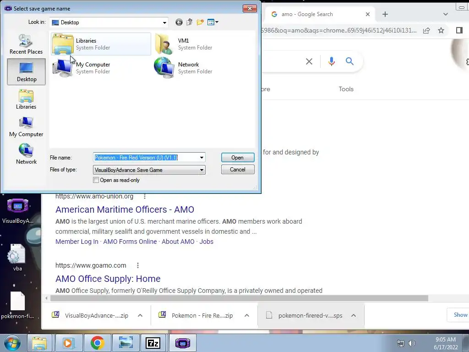469x352 pixels.
Task: Click the Open button
Action: [238, 158]
